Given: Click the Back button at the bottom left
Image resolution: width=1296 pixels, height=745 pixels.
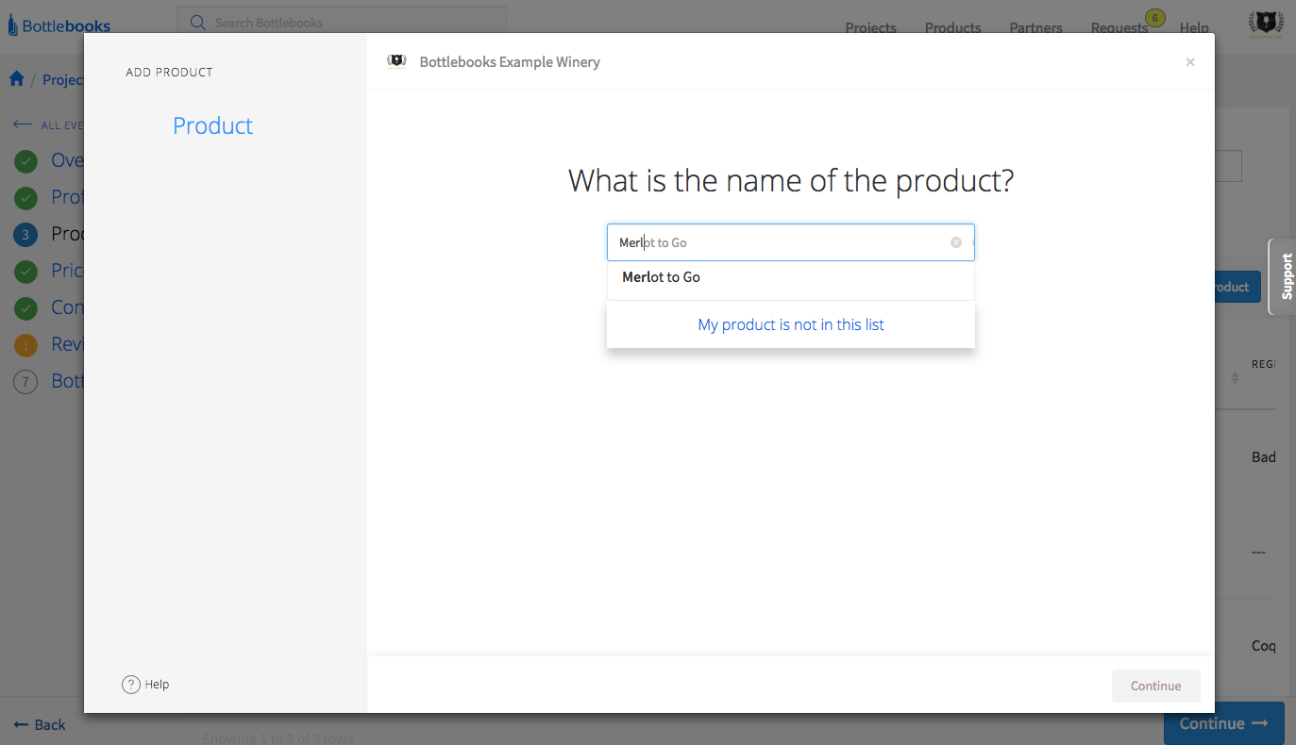Looking at the screenshot, I should coord(39,724).
